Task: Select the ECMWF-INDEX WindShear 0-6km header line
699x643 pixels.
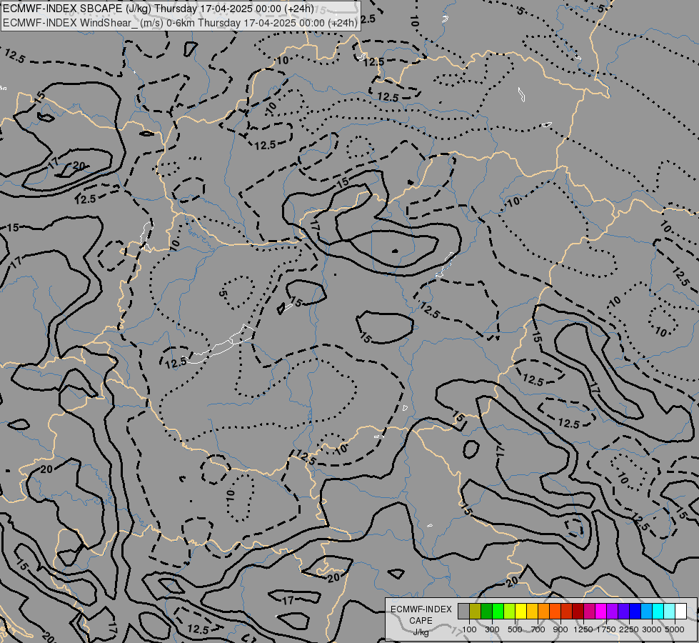Action: [x=180, y=23]
